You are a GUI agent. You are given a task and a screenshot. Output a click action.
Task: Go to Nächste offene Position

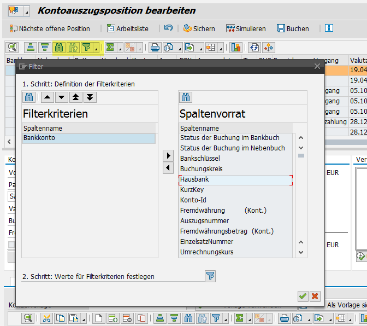tap(50, 28)
